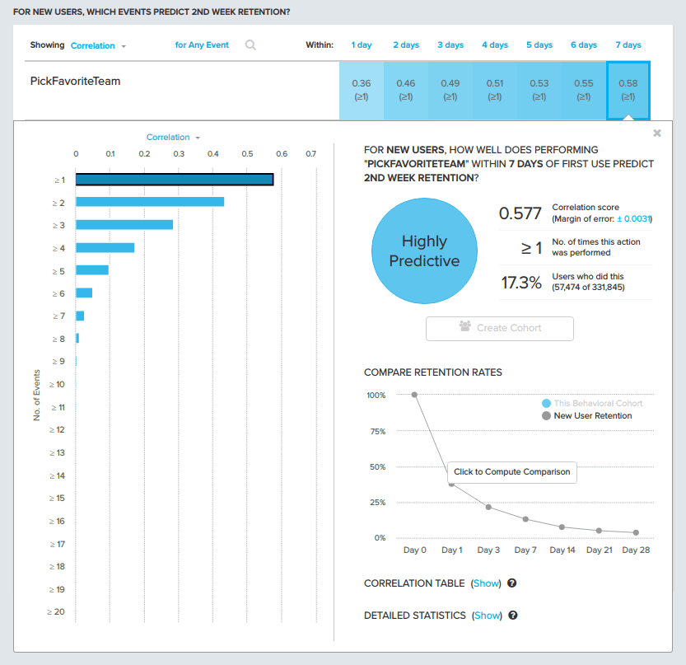
Task: Click the margin of error value
Action: [634, 219]
